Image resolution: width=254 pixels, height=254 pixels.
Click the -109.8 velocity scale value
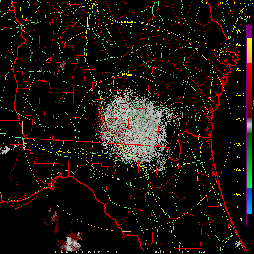(238, 207)
